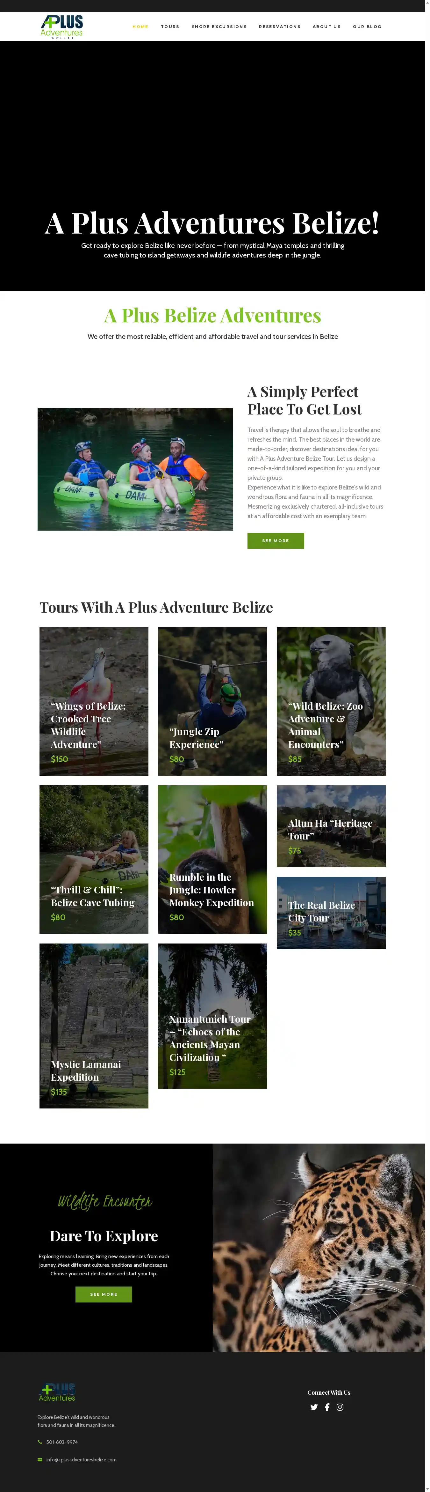The image size is (430, 1492).
Task: Open the Tours menu item
Action: (170, 27)
